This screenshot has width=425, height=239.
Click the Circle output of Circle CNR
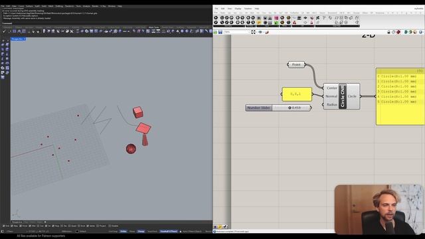pyautogui.click(x=352, y=96)
